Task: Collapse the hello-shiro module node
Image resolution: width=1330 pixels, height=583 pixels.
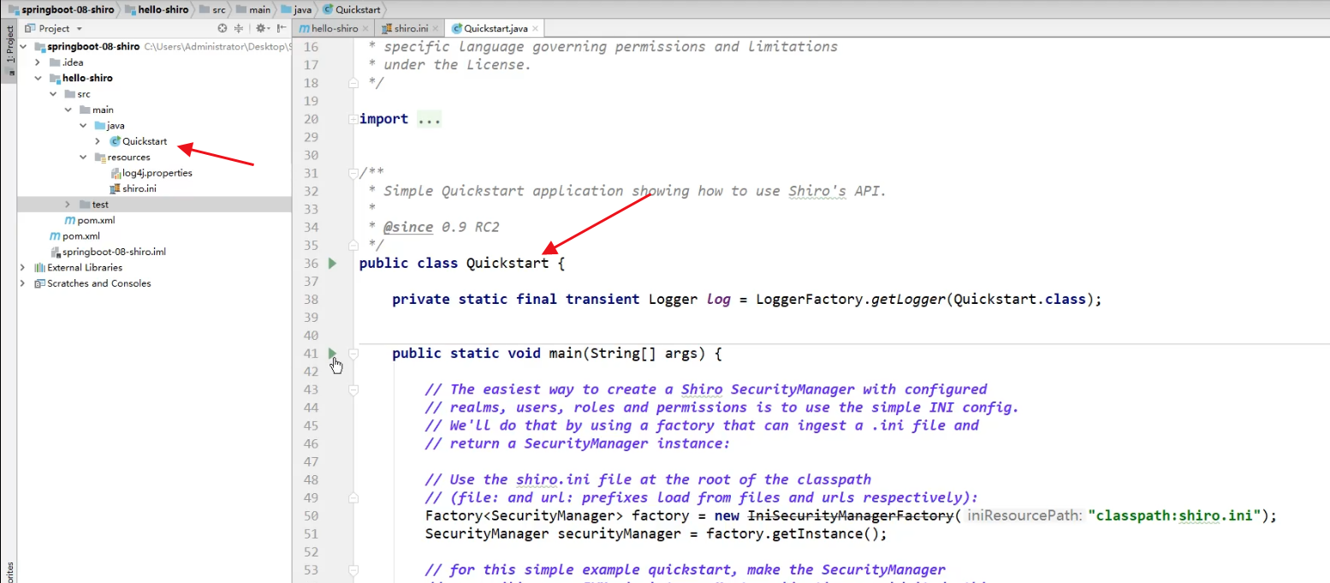Action: pyautogui.click(x=38, y=78)
